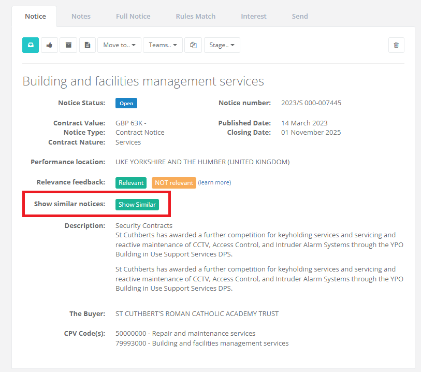Click the archive box toolbar icon
Screen dimensions: 421x372
[x=68, y=45]
